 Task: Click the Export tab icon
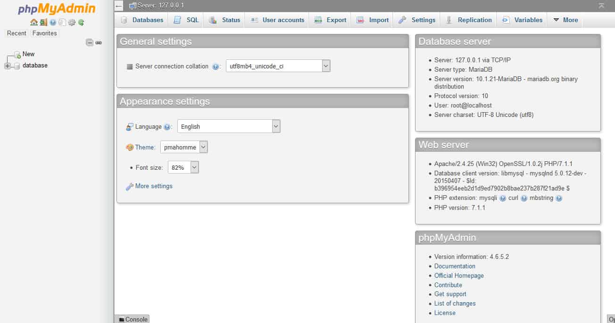point(318,20)
